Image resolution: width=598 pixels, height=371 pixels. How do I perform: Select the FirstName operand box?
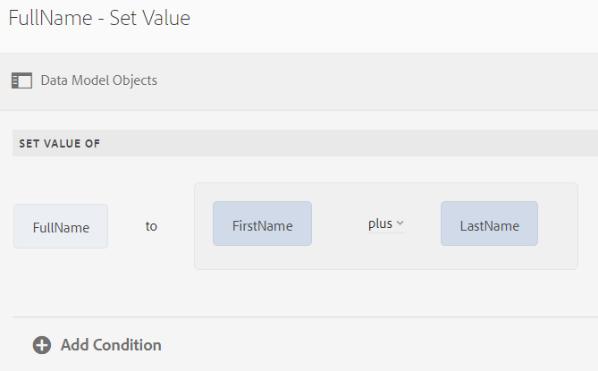[x=262, y=224]
